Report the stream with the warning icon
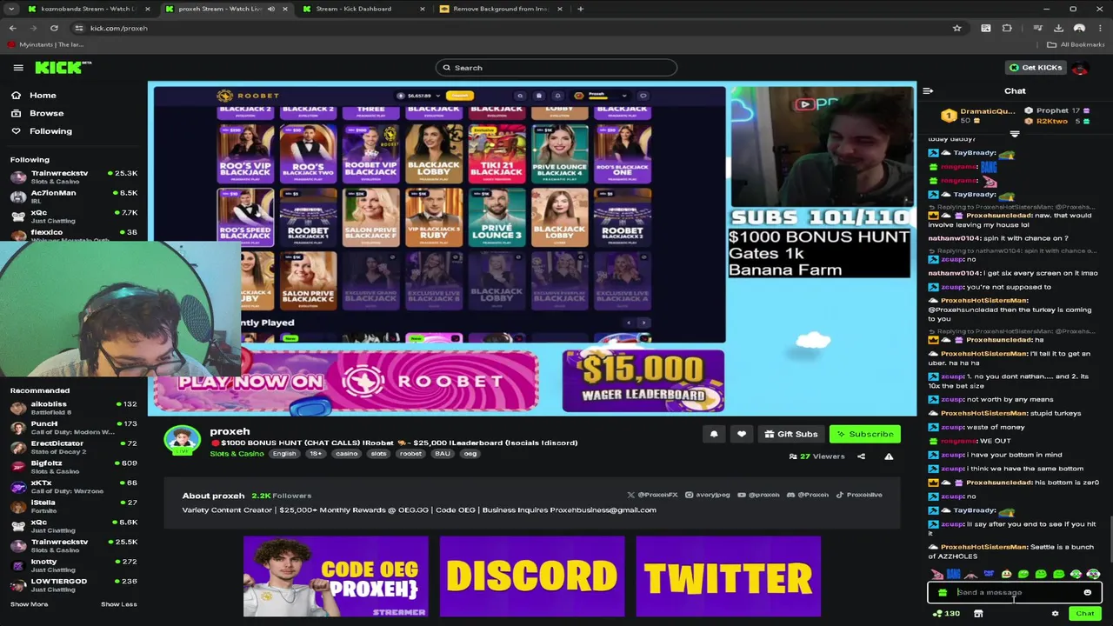The image size is (1113, 626). pos(889,456)
